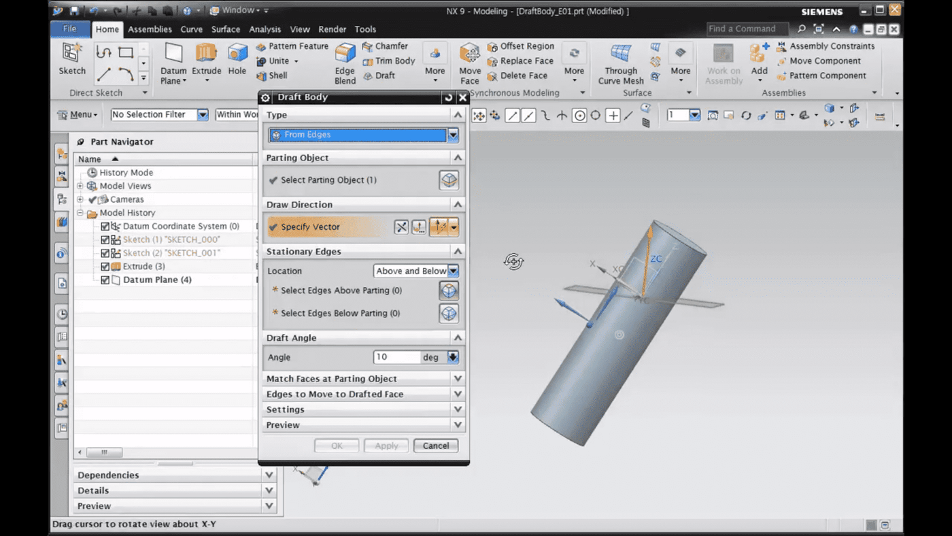The image size is (952, 536).
Task: Open Location dropdown Above and Below
Action: pos(453,271)
